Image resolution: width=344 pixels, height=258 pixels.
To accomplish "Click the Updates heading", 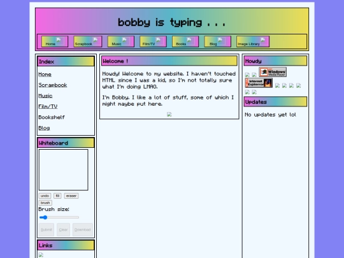I will coord(275,102).
